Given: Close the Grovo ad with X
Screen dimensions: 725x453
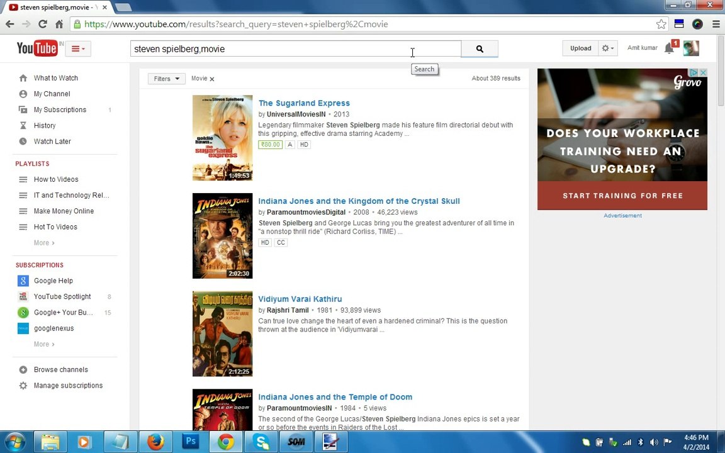Looking at the screenshot, I should pyautogui.click(x=703, y=72).
